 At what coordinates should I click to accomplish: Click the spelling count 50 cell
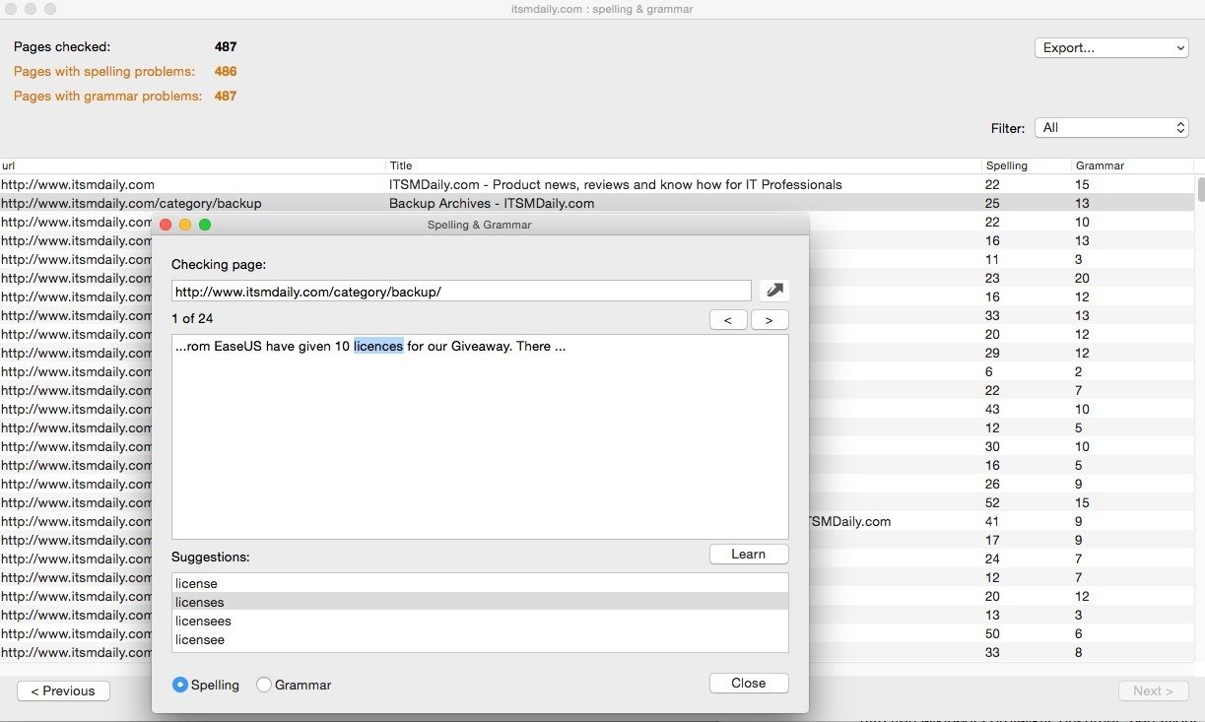coord(992,633)
